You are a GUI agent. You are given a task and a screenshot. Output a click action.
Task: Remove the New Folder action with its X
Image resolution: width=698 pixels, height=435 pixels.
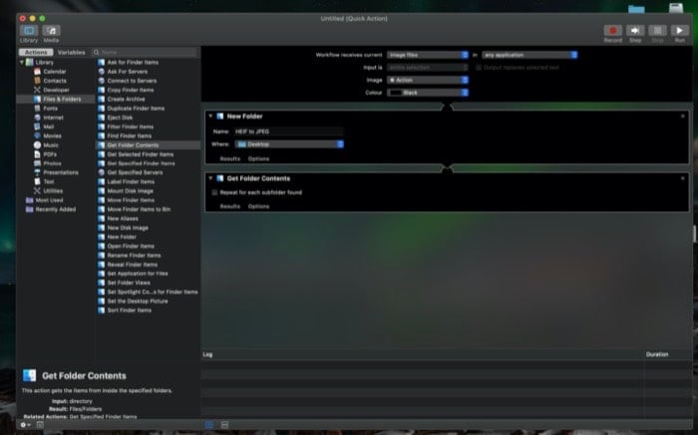pos(682,116)
